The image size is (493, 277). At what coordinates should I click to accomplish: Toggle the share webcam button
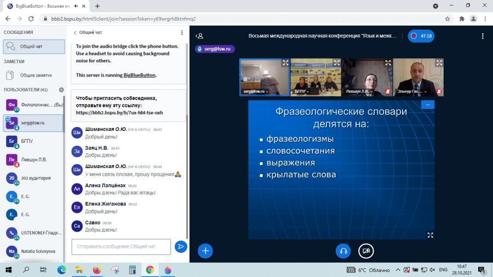[366, 251]
